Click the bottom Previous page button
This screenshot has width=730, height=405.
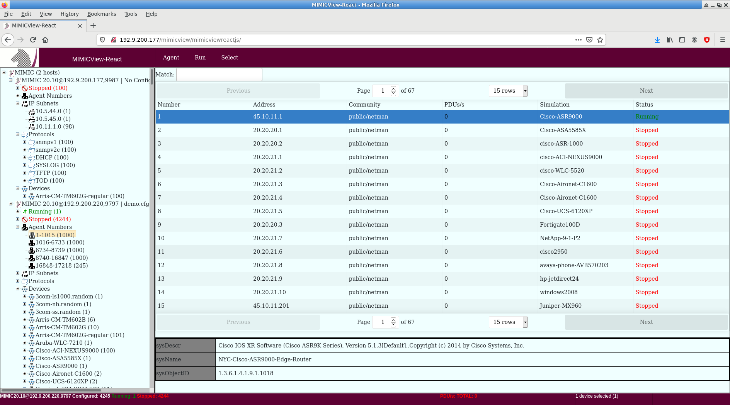coord(238,322)
